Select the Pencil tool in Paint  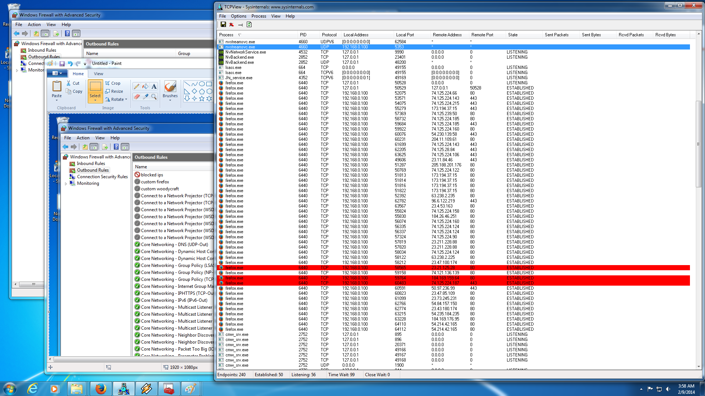coord(137,86)
